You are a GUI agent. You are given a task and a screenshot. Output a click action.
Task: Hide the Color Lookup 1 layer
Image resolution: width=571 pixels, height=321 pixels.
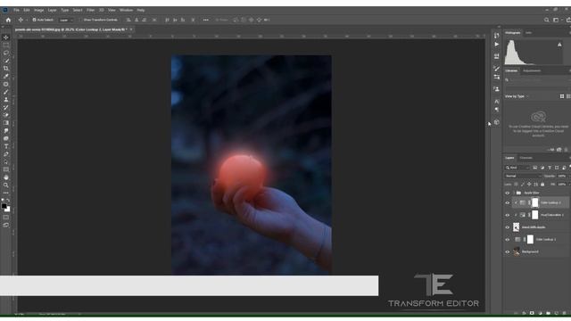click(508, 240)
